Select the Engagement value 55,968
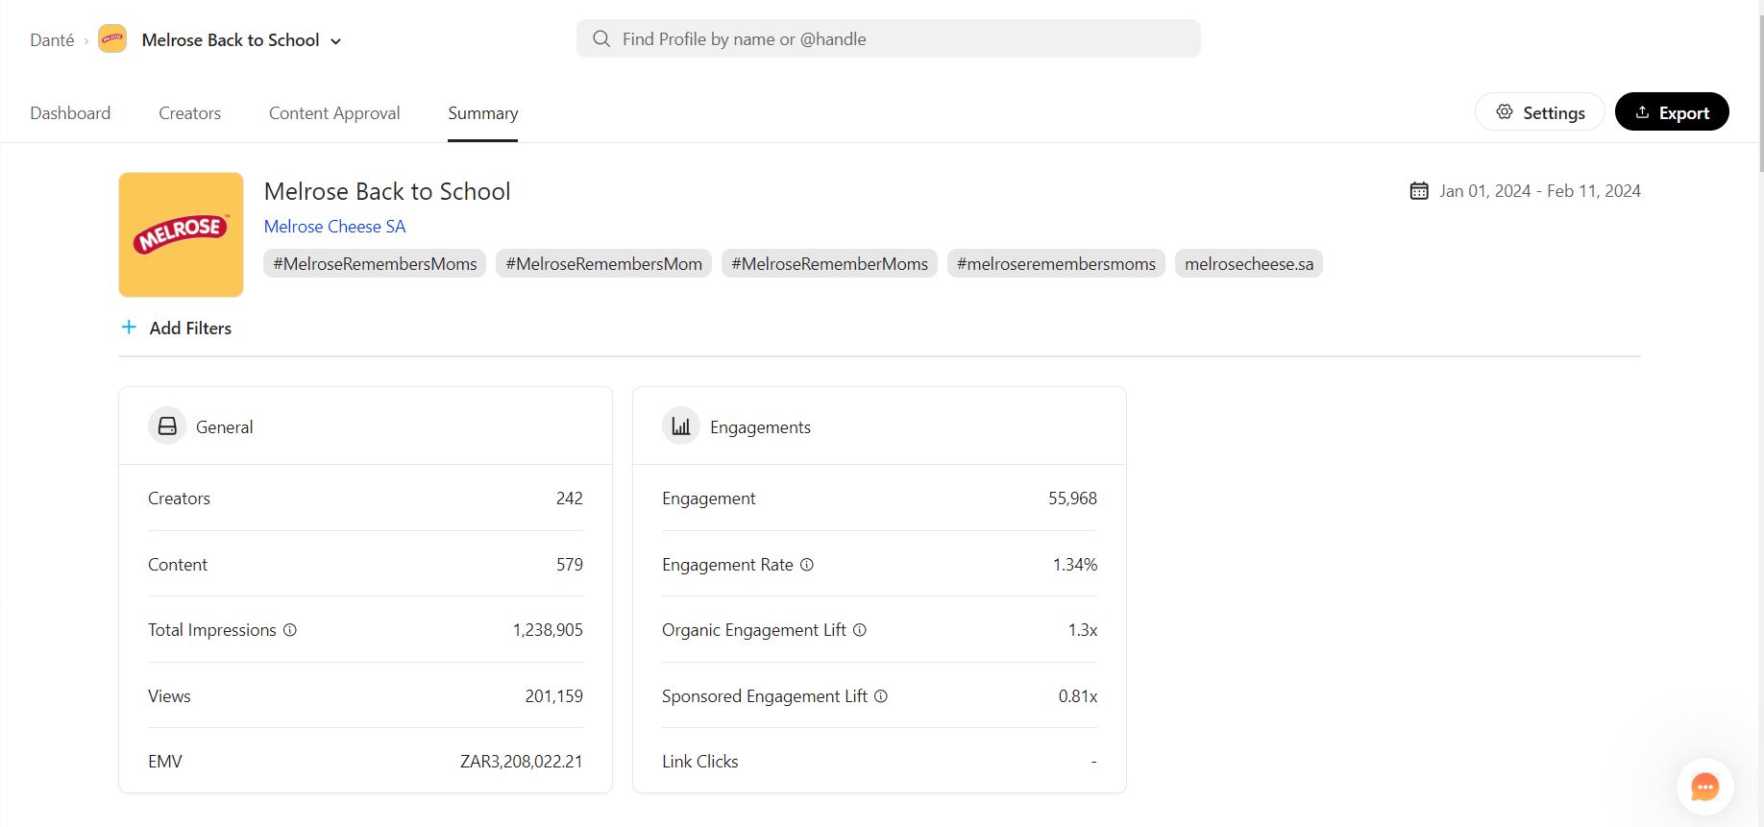Viewport: 1764px width, 827px height. tap(1072, 499)
